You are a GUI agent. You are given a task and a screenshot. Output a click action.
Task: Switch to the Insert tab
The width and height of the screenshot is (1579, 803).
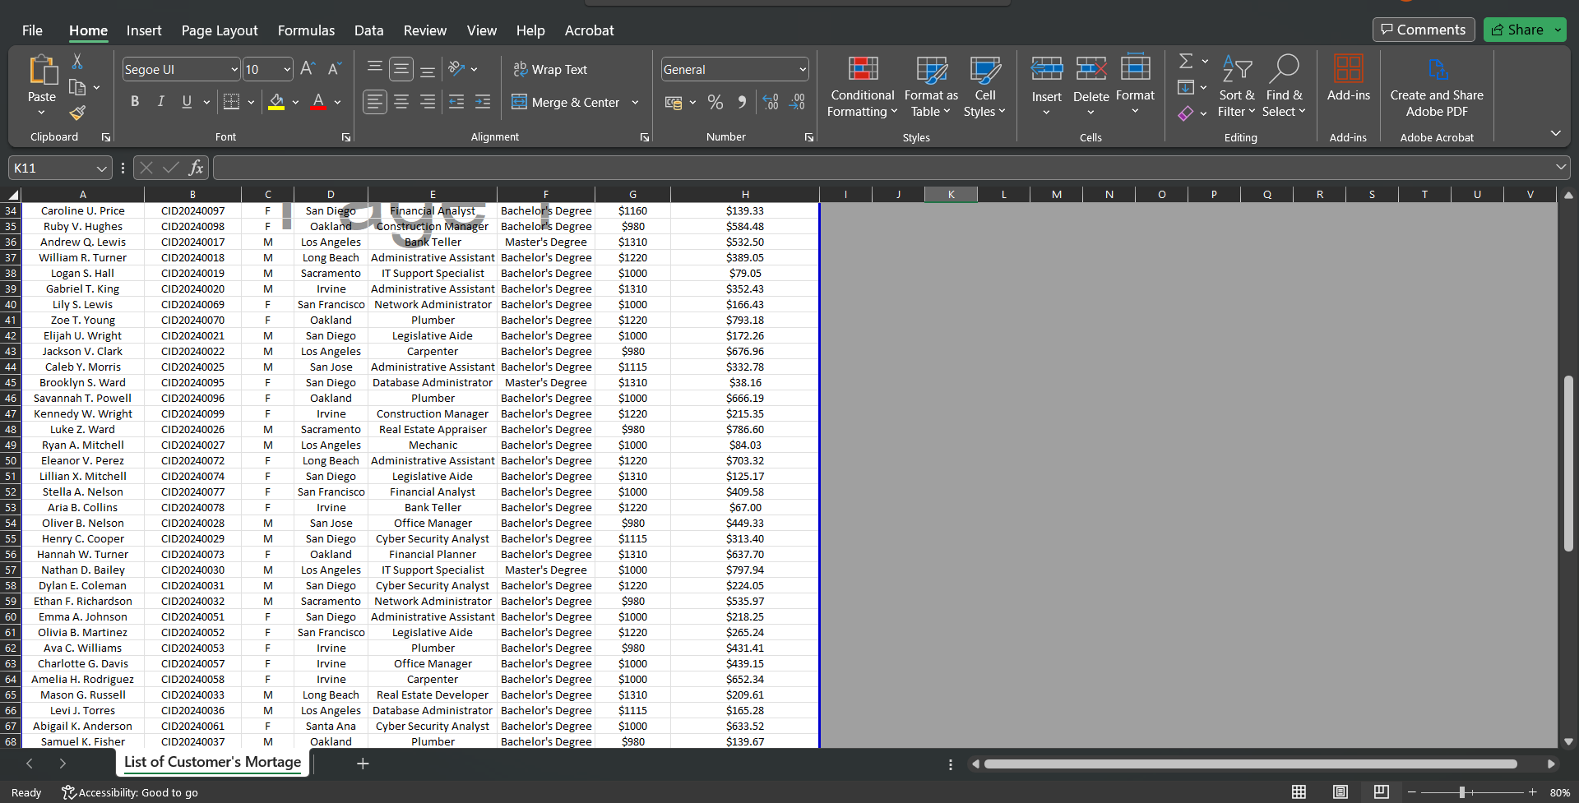[144, 30]
